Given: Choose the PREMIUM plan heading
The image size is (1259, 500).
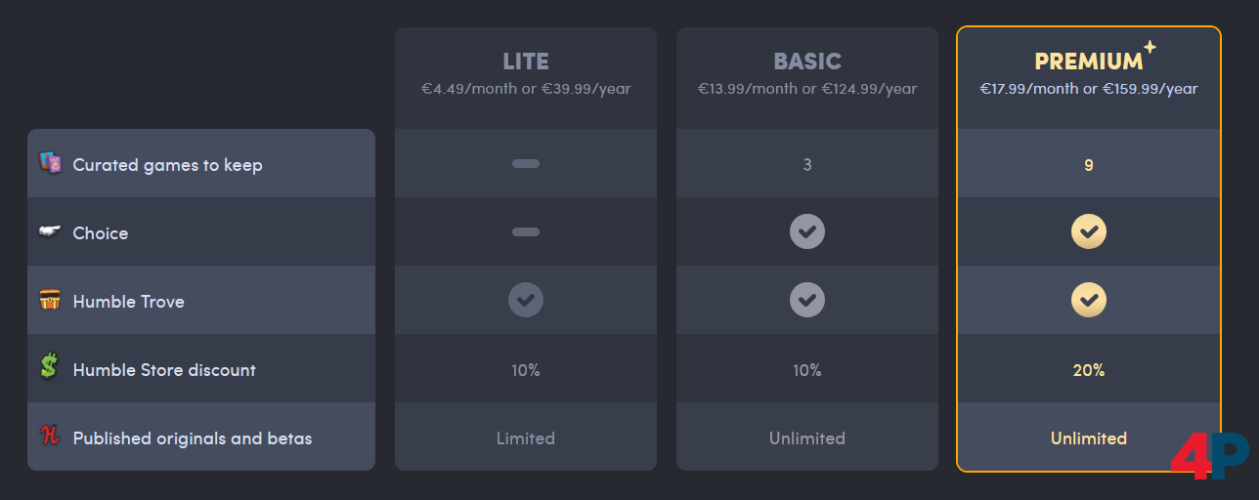Looking at the screenshot, I should coord(1088,62).
